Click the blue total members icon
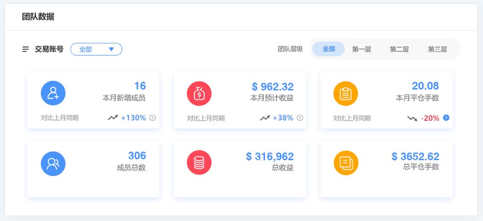The width and height of the screenshot is (483, 221). pos(53,164)
